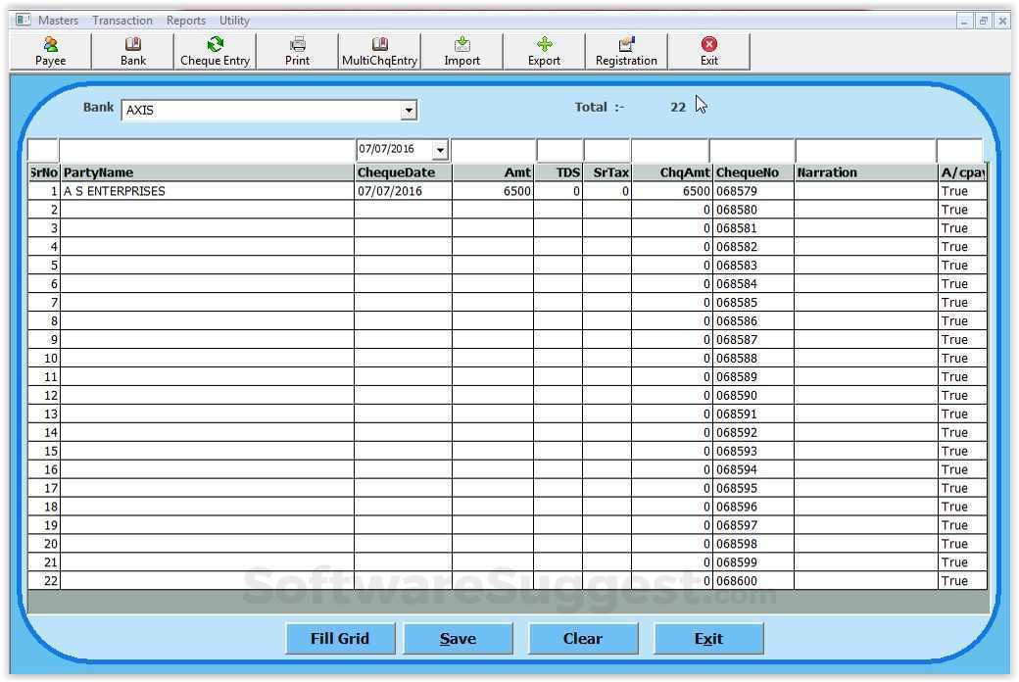Open Registration from the toolbar
1019x682 pixels.
point(626,51)
